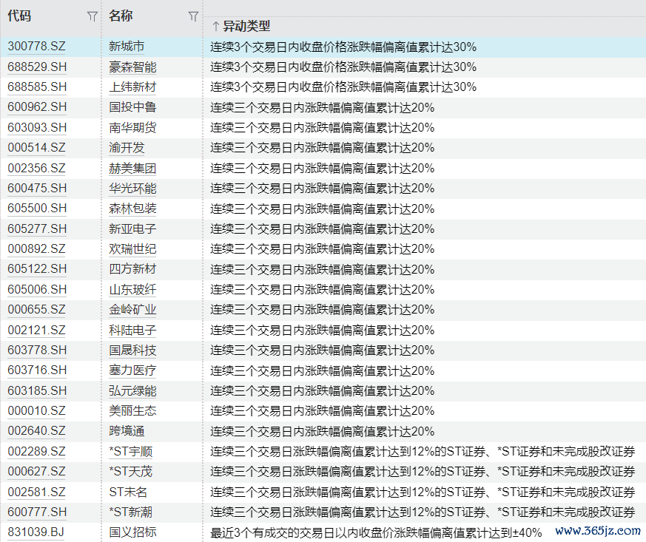Open stock code 603185.SH
The image size is (646, 542).
(37, 390)
